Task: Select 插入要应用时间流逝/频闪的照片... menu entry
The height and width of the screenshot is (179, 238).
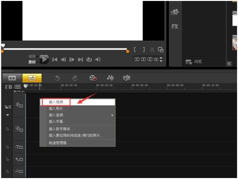Action: [77, 136]
